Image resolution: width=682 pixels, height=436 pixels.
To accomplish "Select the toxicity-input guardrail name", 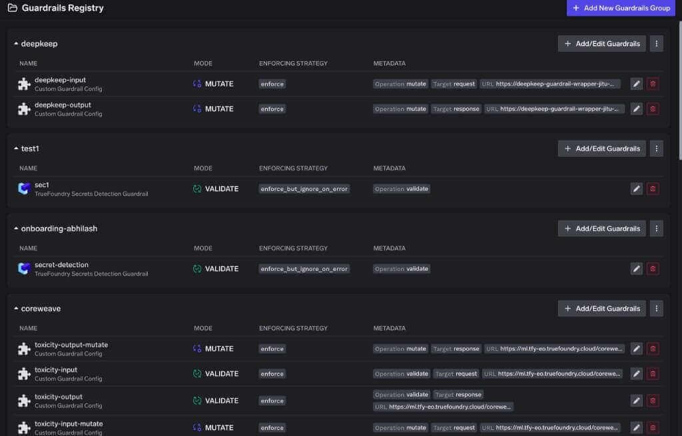I will [x=56, y=370].
